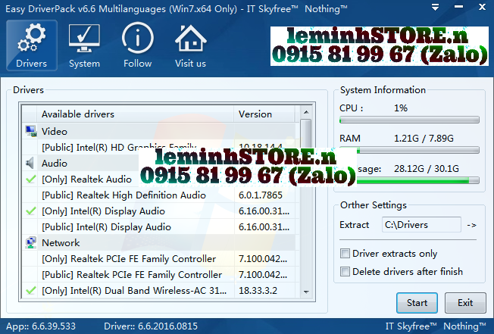Click the Exit button
The height and width of the screenshot is (334, 494).
coord(465,303)
